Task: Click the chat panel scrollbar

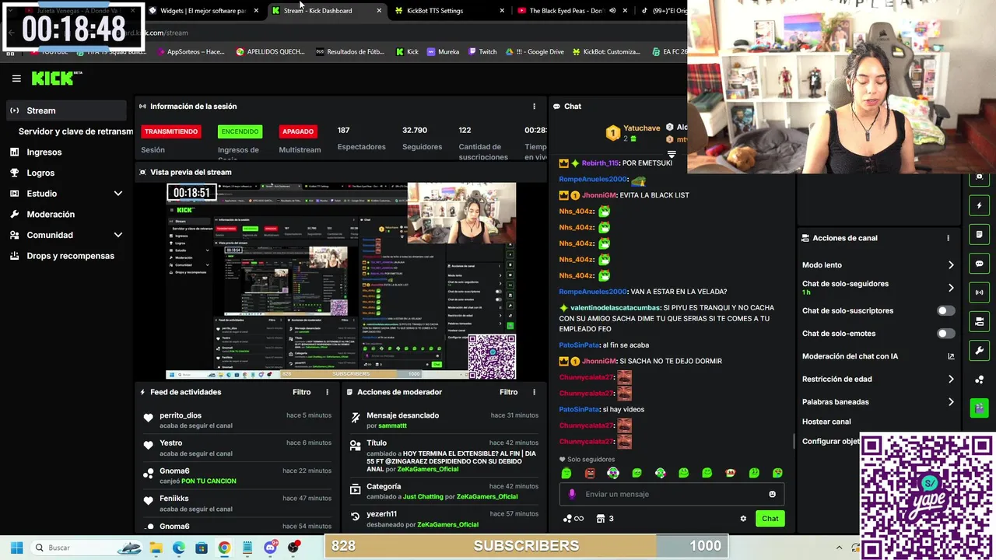Action: (794, 440)
